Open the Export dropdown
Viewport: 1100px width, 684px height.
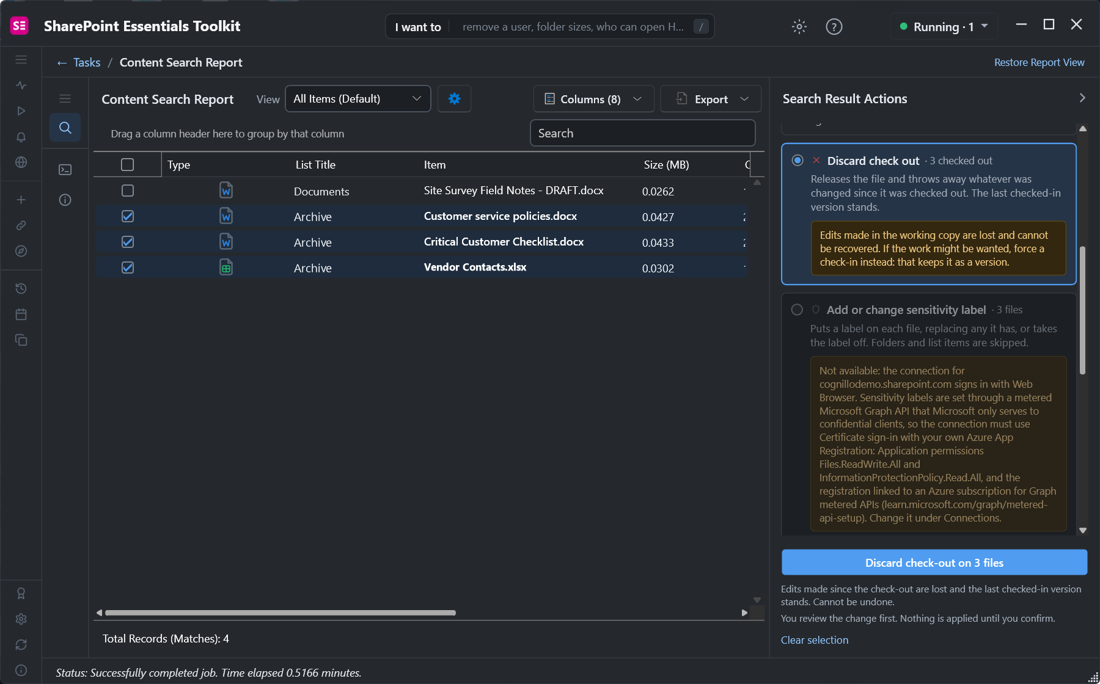(711, 99)
